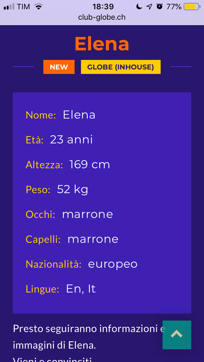Tap the Elena page heading

102,44
